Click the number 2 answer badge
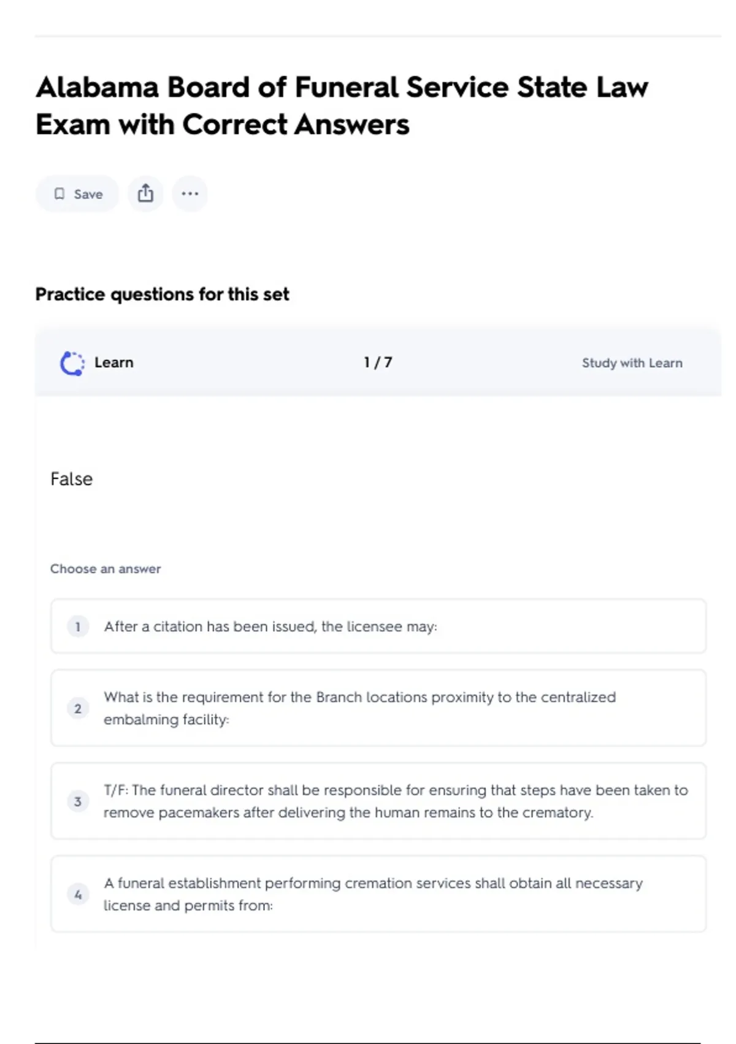 point(78,708)
